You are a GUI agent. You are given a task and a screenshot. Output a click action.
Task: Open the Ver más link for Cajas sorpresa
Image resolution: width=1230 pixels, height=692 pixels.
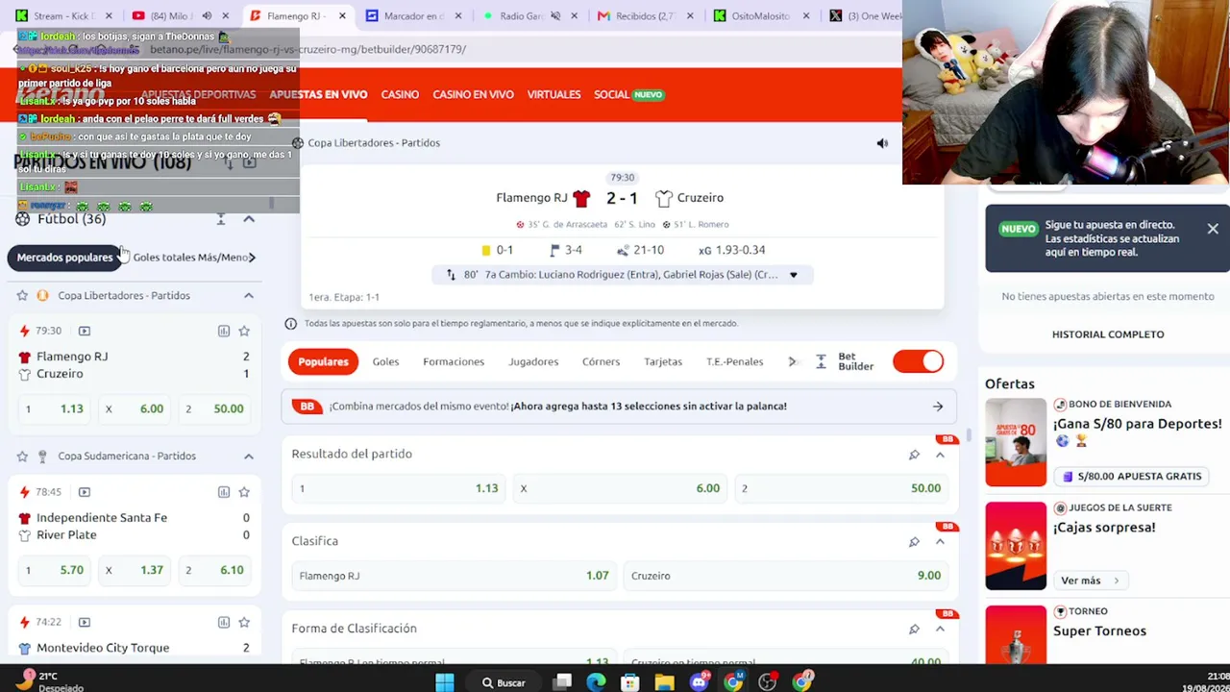point(1089,581)
